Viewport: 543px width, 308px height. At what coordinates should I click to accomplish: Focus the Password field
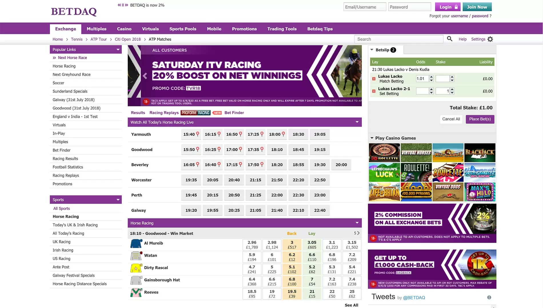410,7
